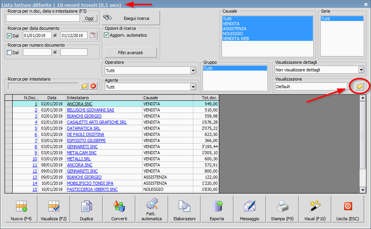Open the Visualizzazione dettagli dropdown
Viewport: 371px width, 229px height.
point(361,70)
